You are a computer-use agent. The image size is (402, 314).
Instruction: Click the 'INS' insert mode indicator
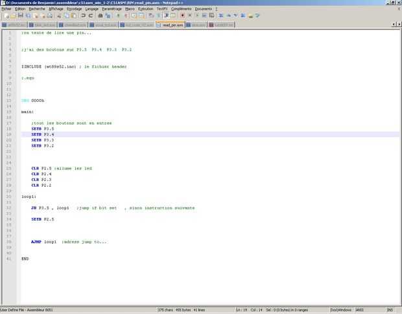click(390, 310)
